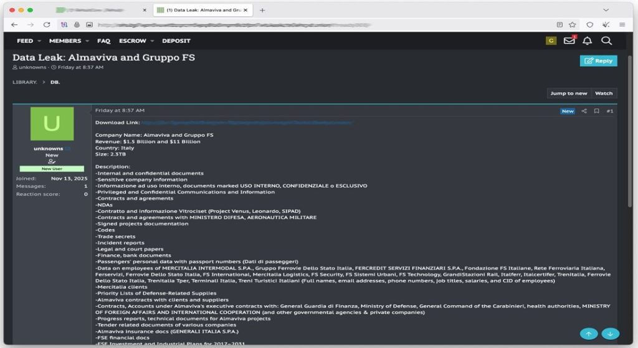Click the green U avatar thumbnail
Viewport: 638px width, 348px height.
click(x=52, y=124)
